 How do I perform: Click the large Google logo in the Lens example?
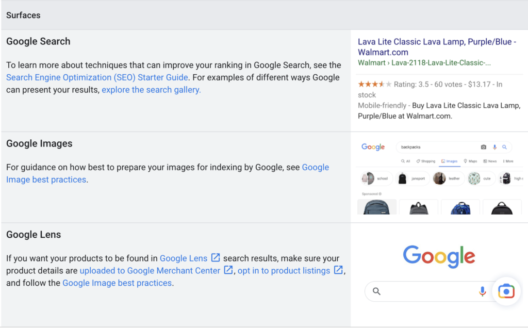pos(439,257)
